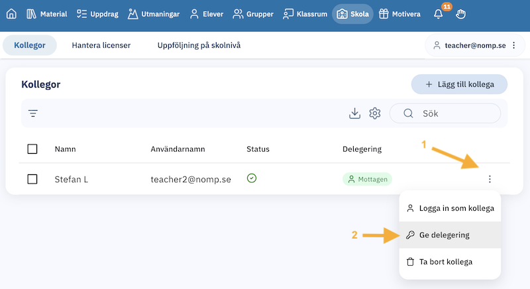530x289 pixels.
Task: Click the raised hand icon
Action: pyautogui.click(x=460, y=14)
